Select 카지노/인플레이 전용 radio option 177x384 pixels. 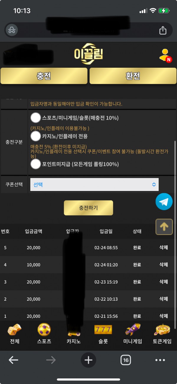[36, 136]
